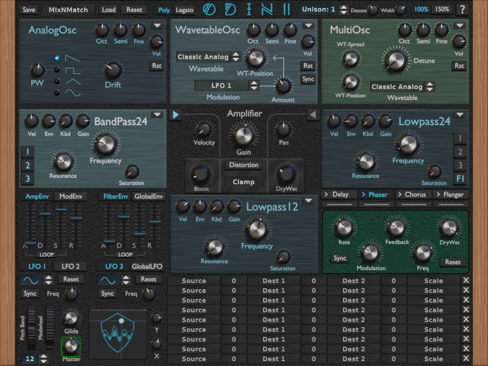Click the WT-Position knob in WavetableOsc
Image resolution: width=488 pixels, height=366 pixels.
(x=256, y=58)
